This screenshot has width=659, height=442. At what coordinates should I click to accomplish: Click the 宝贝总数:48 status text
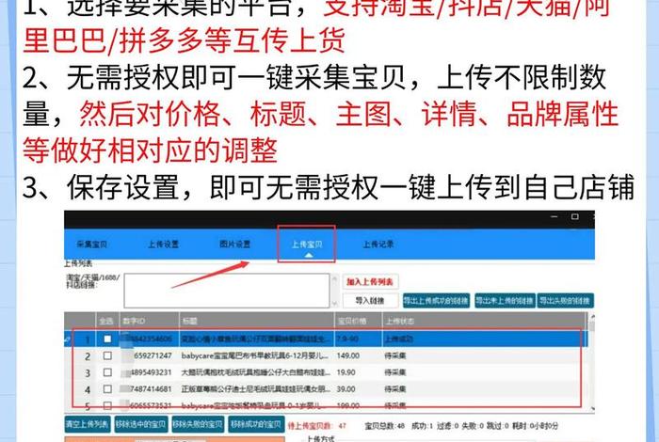[384, 426]
